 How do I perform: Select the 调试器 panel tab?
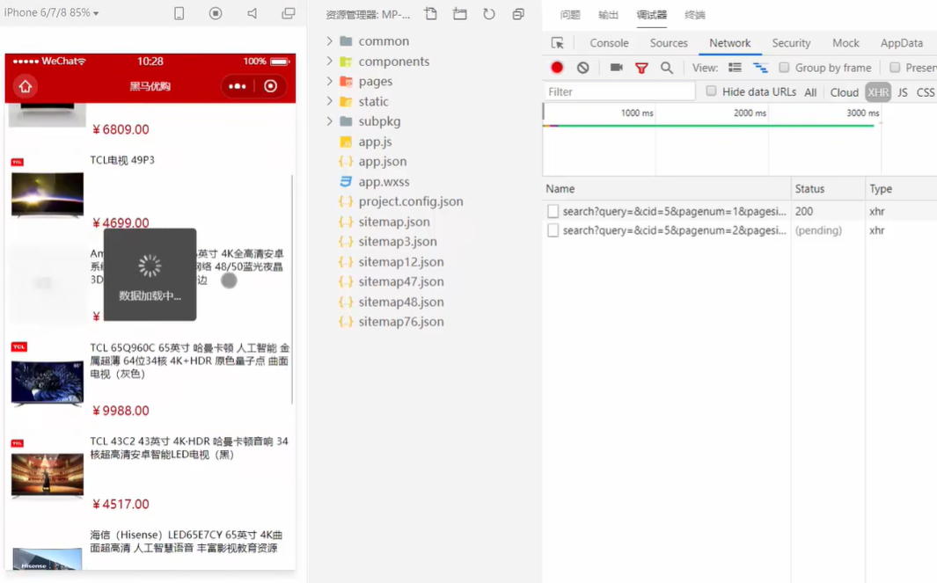[651, 15]
